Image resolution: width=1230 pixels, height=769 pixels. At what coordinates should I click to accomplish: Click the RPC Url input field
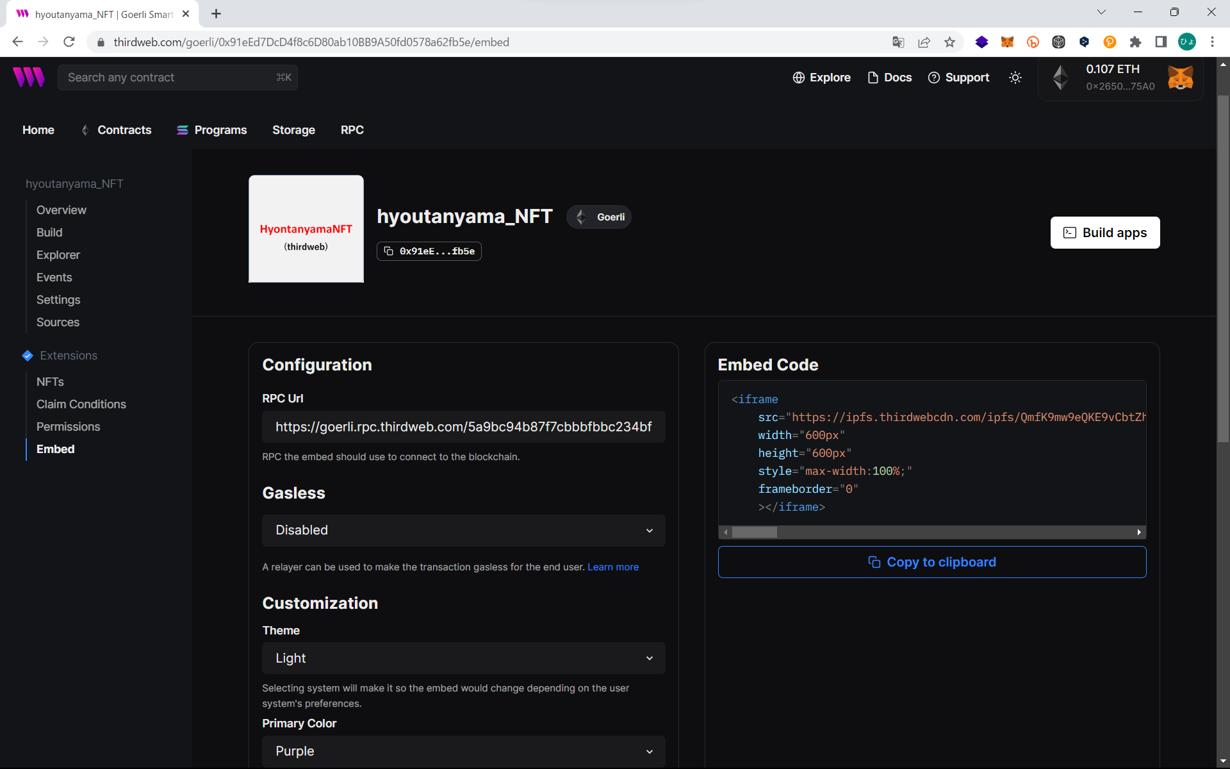tap(463, 427)
